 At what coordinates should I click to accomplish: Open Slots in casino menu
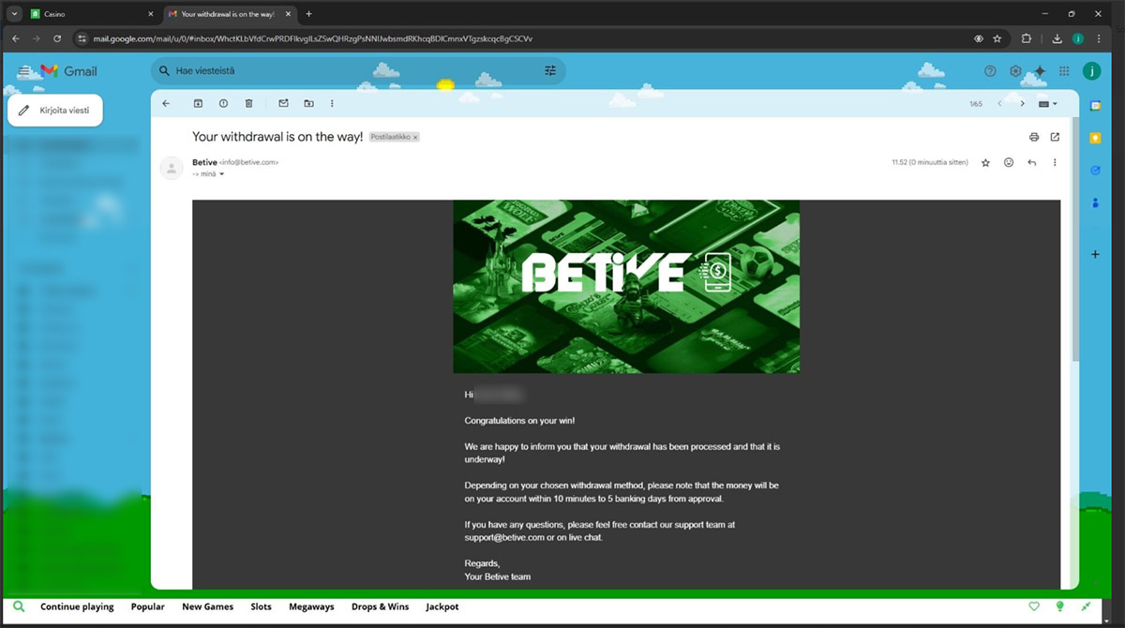[x=261, y=606]
